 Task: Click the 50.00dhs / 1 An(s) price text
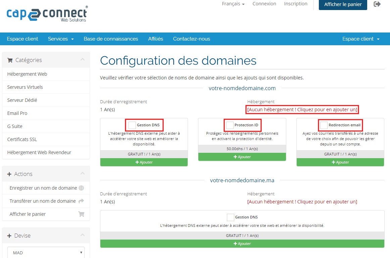(x=242, y=149)
